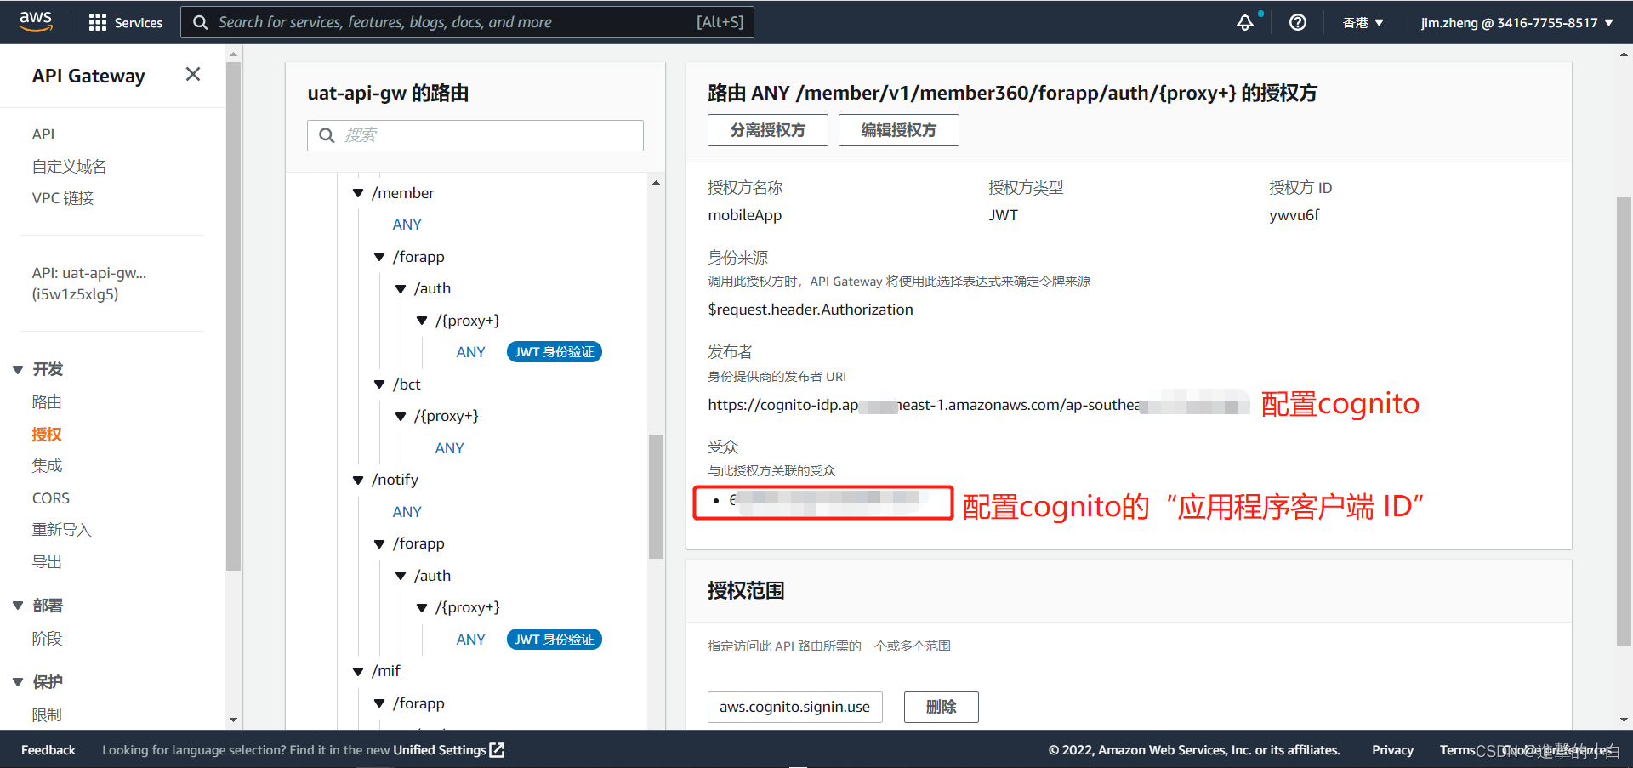1633x768 pixels.
Task: Select ANY under /notify route
Action: pos(407,512)
